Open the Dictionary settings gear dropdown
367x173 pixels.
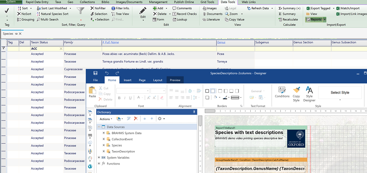[x=161, y=119]
